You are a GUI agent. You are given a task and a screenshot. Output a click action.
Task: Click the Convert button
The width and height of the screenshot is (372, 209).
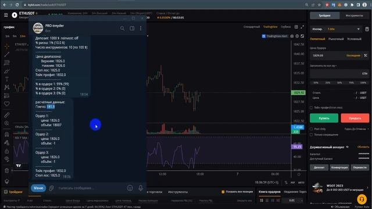point(339,167)
